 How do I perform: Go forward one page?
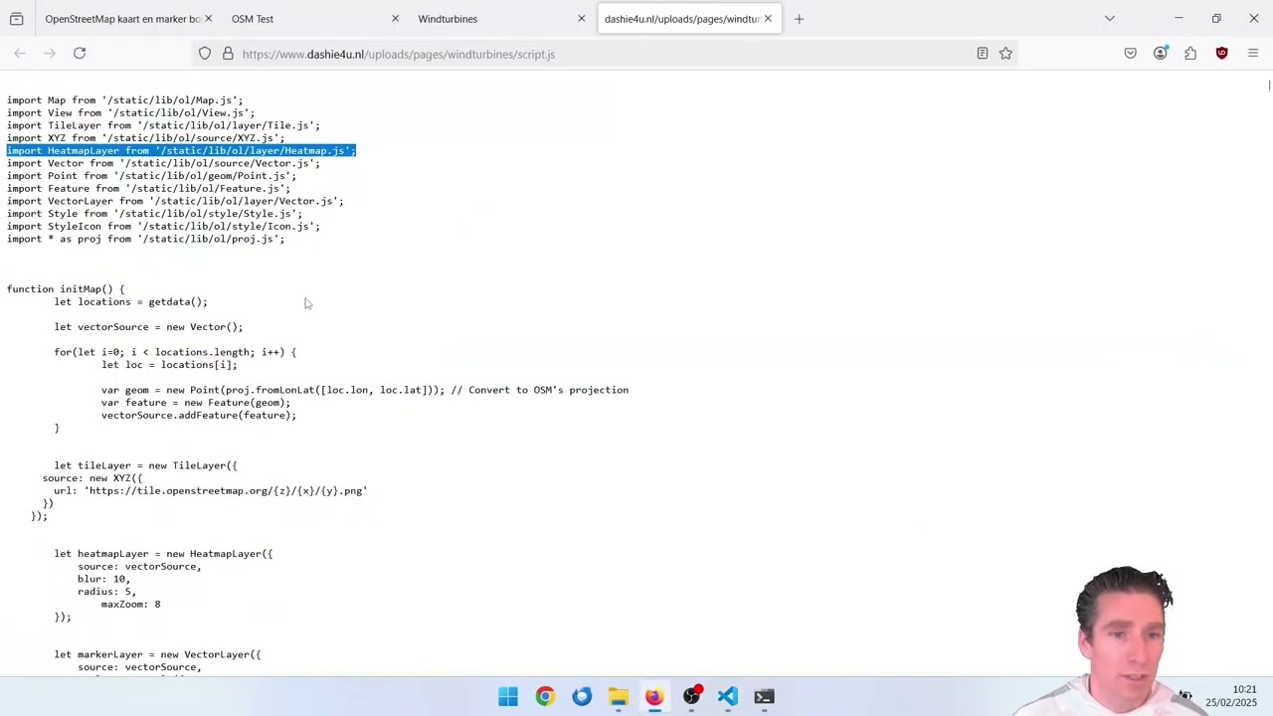tap(50, 54)
